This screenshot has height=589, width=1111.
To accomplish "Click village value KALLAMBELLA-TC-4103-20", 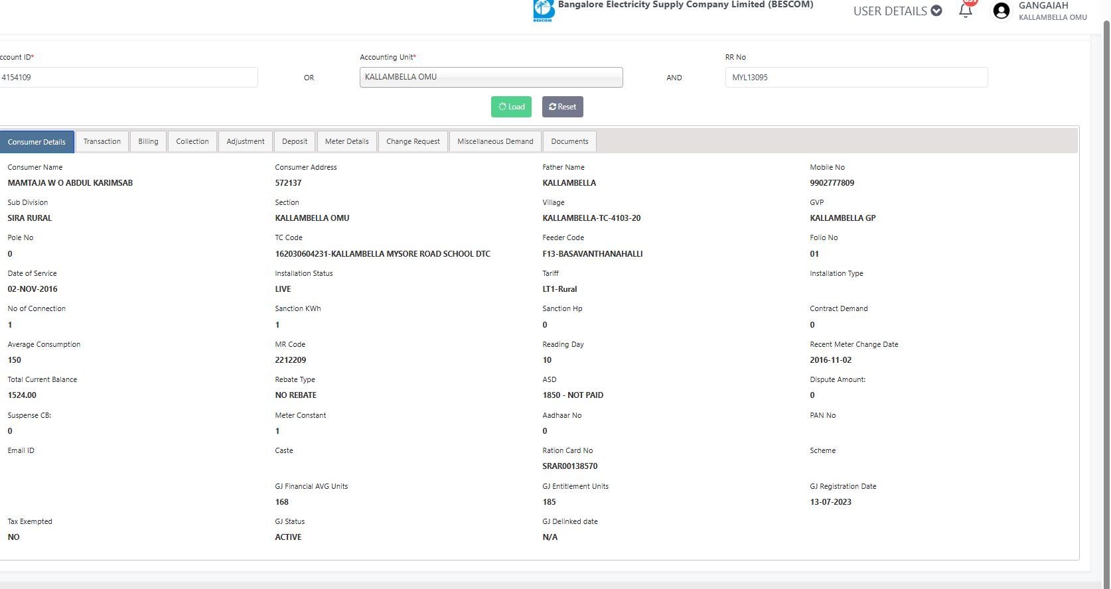I will tap(591, 218).
